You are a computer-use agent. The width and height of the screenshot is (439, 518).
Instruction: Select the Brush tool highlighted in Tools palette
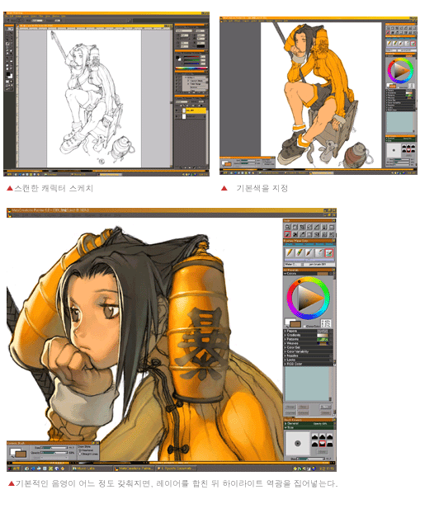click(287, 234)
